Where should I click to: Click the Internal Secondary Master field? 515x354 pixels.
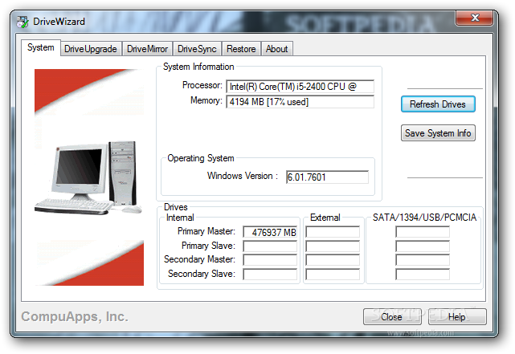(x=270, y=260)
